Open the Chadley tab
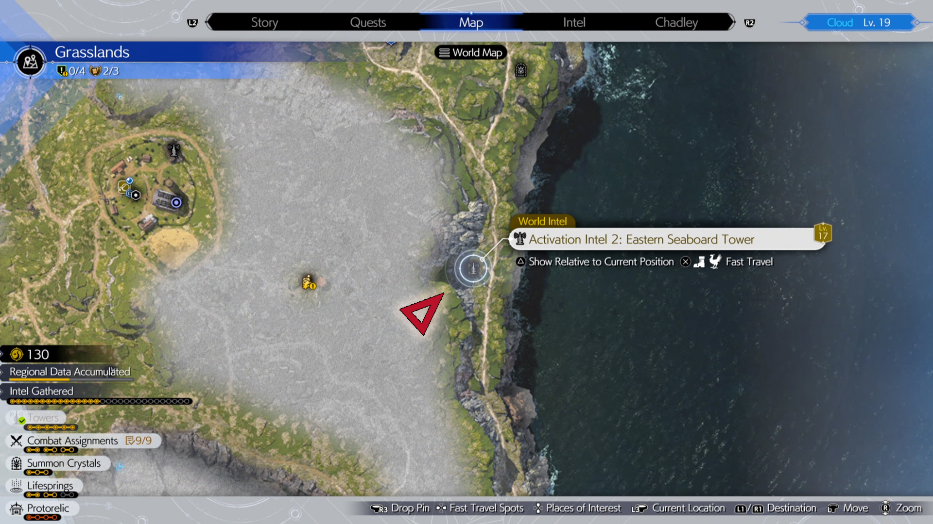Viewport: 933px width, 524px height. click(x=676, y=22)
